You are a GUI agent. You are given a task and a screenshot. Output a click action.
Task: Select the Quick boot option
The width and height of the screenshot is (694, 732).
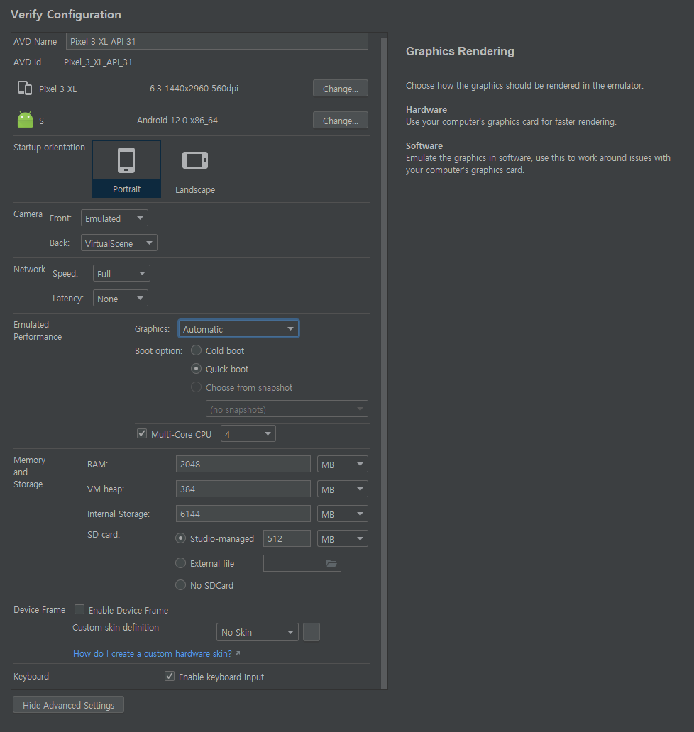(x=196, y=369)
